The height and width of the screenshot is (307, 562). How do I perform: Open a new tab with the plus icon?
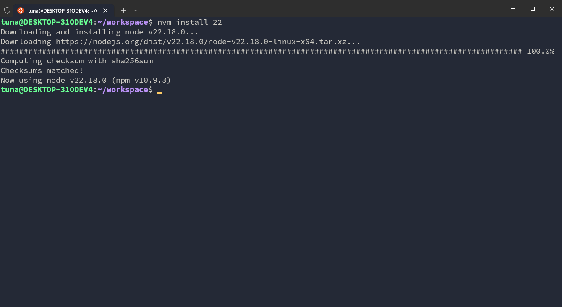[x=123, y=10]
